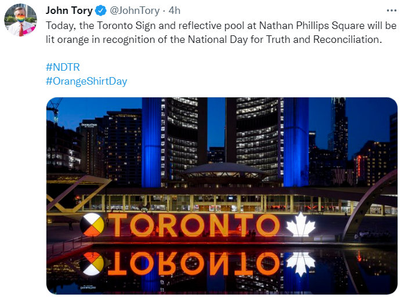Click the construction crane in photo corner

[x=54, y=108]
